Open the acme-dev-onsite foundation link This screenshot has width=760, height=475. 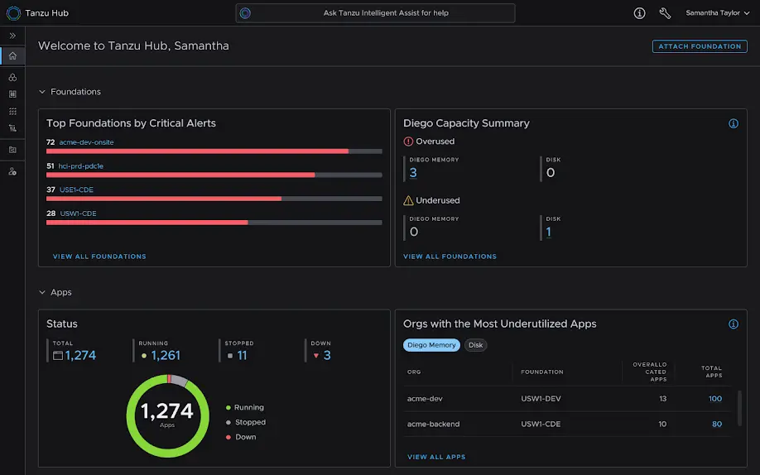[x=86, y=142]
